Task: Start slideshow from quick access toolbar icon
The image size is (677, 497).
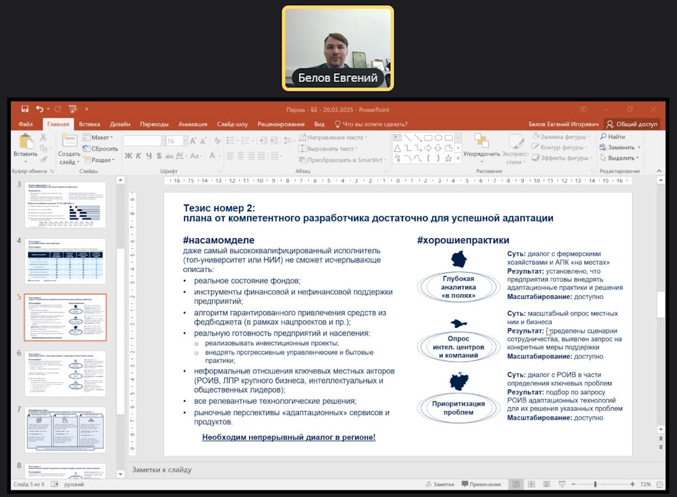Action: pos(73,109)
